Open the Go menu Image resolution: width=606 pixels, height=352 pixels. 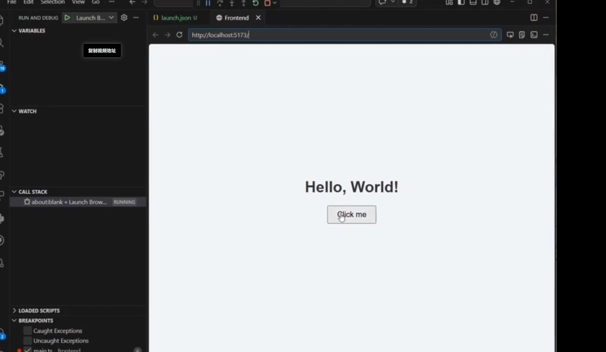pyautogui.click(x=95, y=2)
